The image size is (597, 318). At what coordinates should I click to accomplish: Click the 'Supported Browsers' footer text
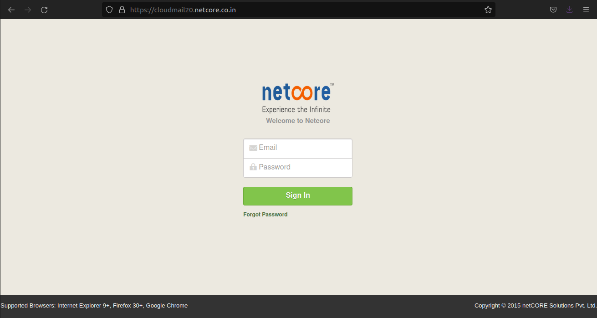pyautogui.click(x=94, y=306)
